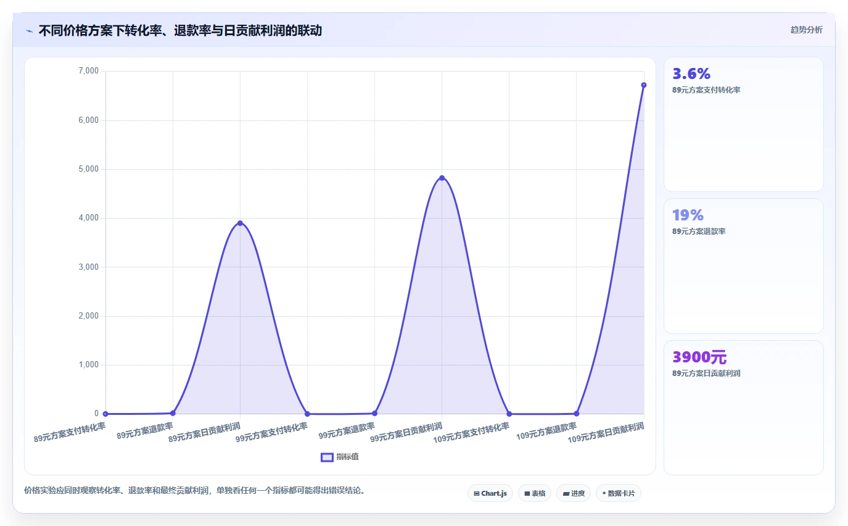Screen dimensions: 848x526
Task: Click the 89元方案日贡献利润 x-axis label
Action: click(x=205, y=432)
